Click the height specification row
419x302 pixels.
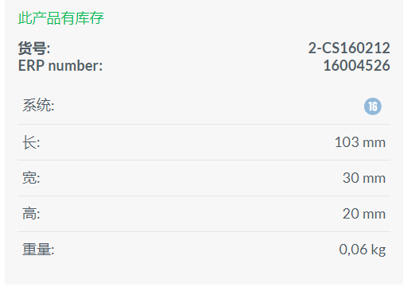(x=204, y=214)
